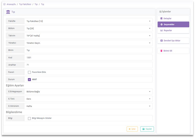Enable the Favorilere Ekle checkbox
Image resolution: width=195 pixels, height=138 pixels.
coord(29,72)
